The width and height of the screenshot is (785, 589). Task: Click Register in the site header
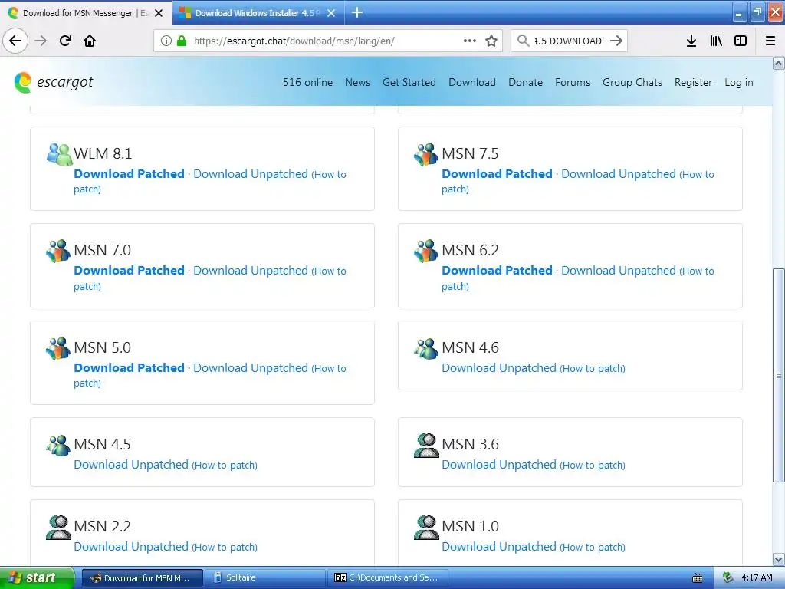pyautogui.click(x=693, y=82)
